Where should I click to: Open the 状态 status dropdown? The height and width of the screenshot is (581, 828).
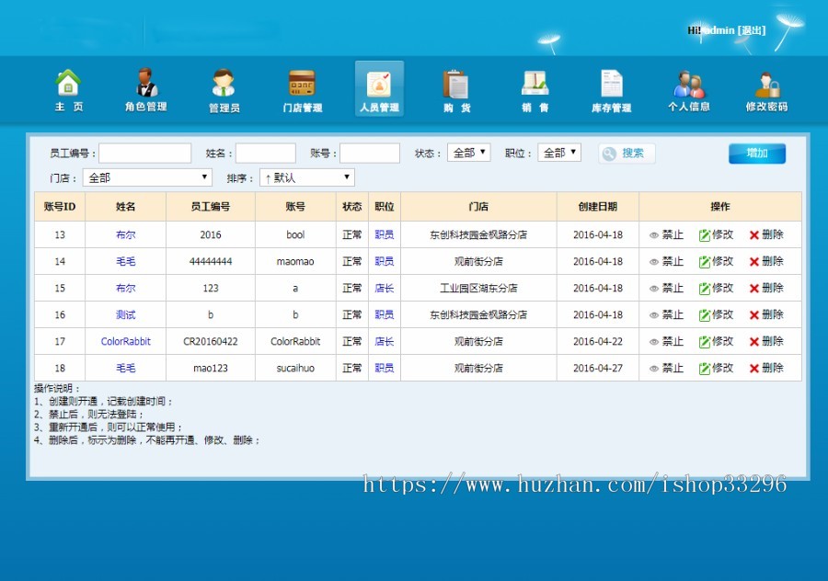(x=468, y=153)
